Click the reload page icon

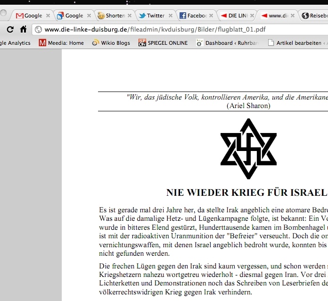(10, 29)
